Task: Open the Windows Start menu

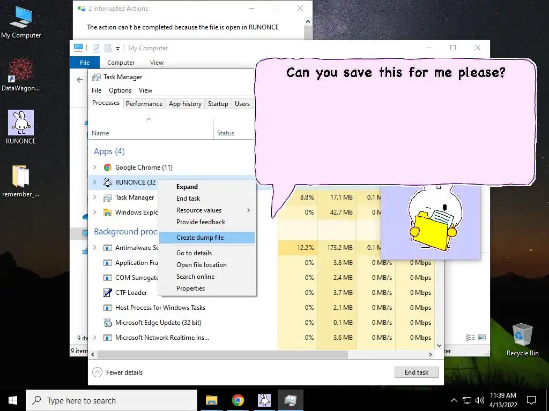Action: [x=13, y=400]
